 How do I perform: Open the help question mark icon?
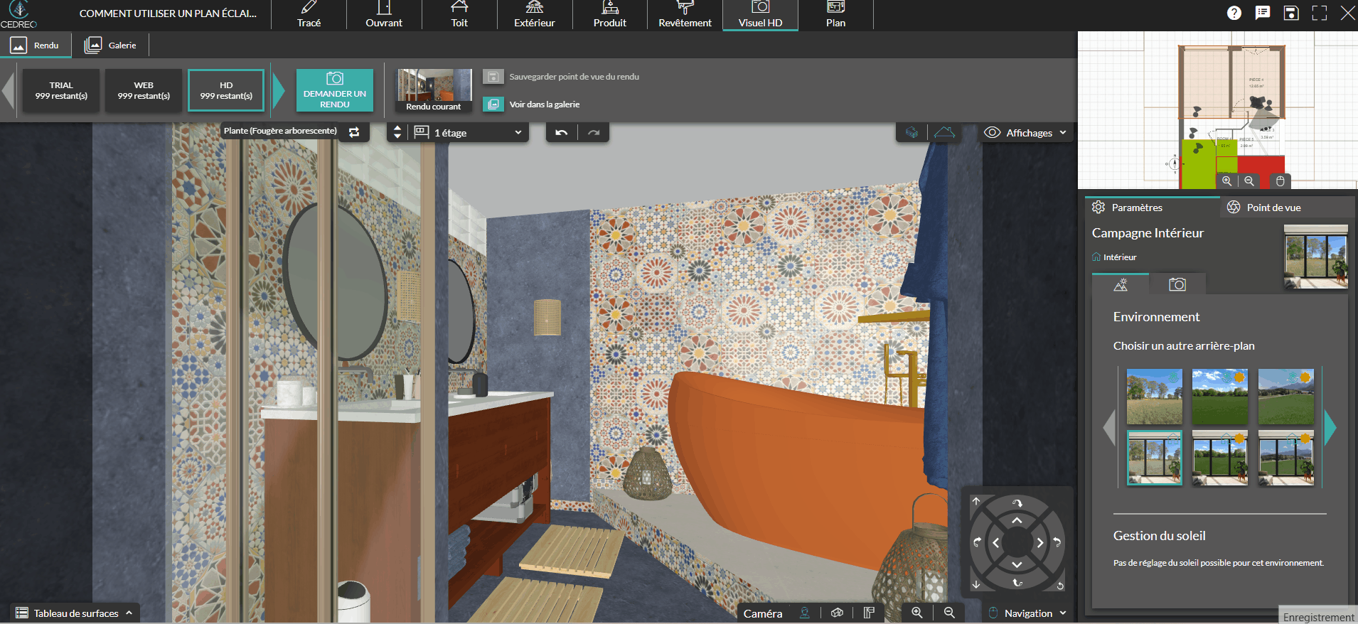[1234, 13]
